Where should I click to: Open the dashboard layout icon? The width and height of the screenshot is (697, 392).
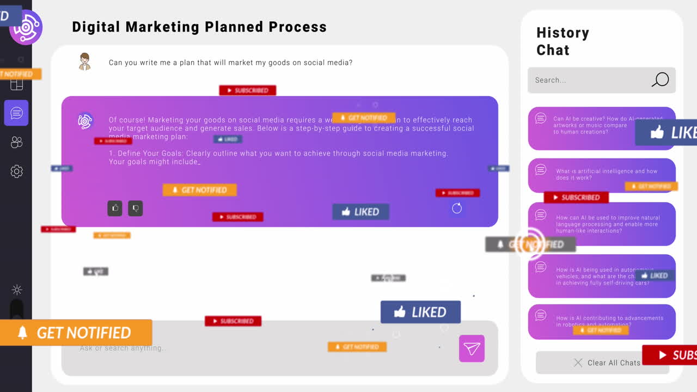coord(17,84)
